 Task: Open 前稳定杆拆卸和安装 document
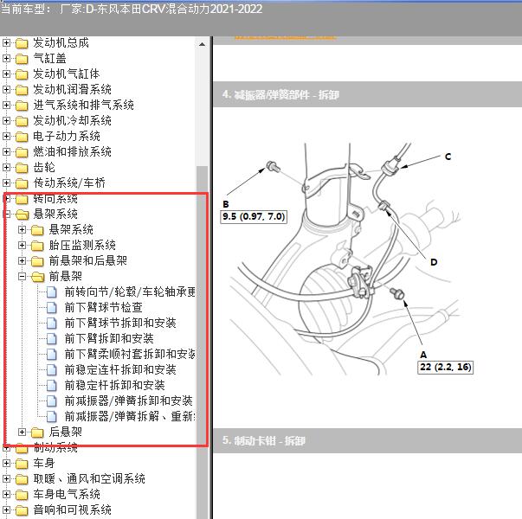(115, 385)
